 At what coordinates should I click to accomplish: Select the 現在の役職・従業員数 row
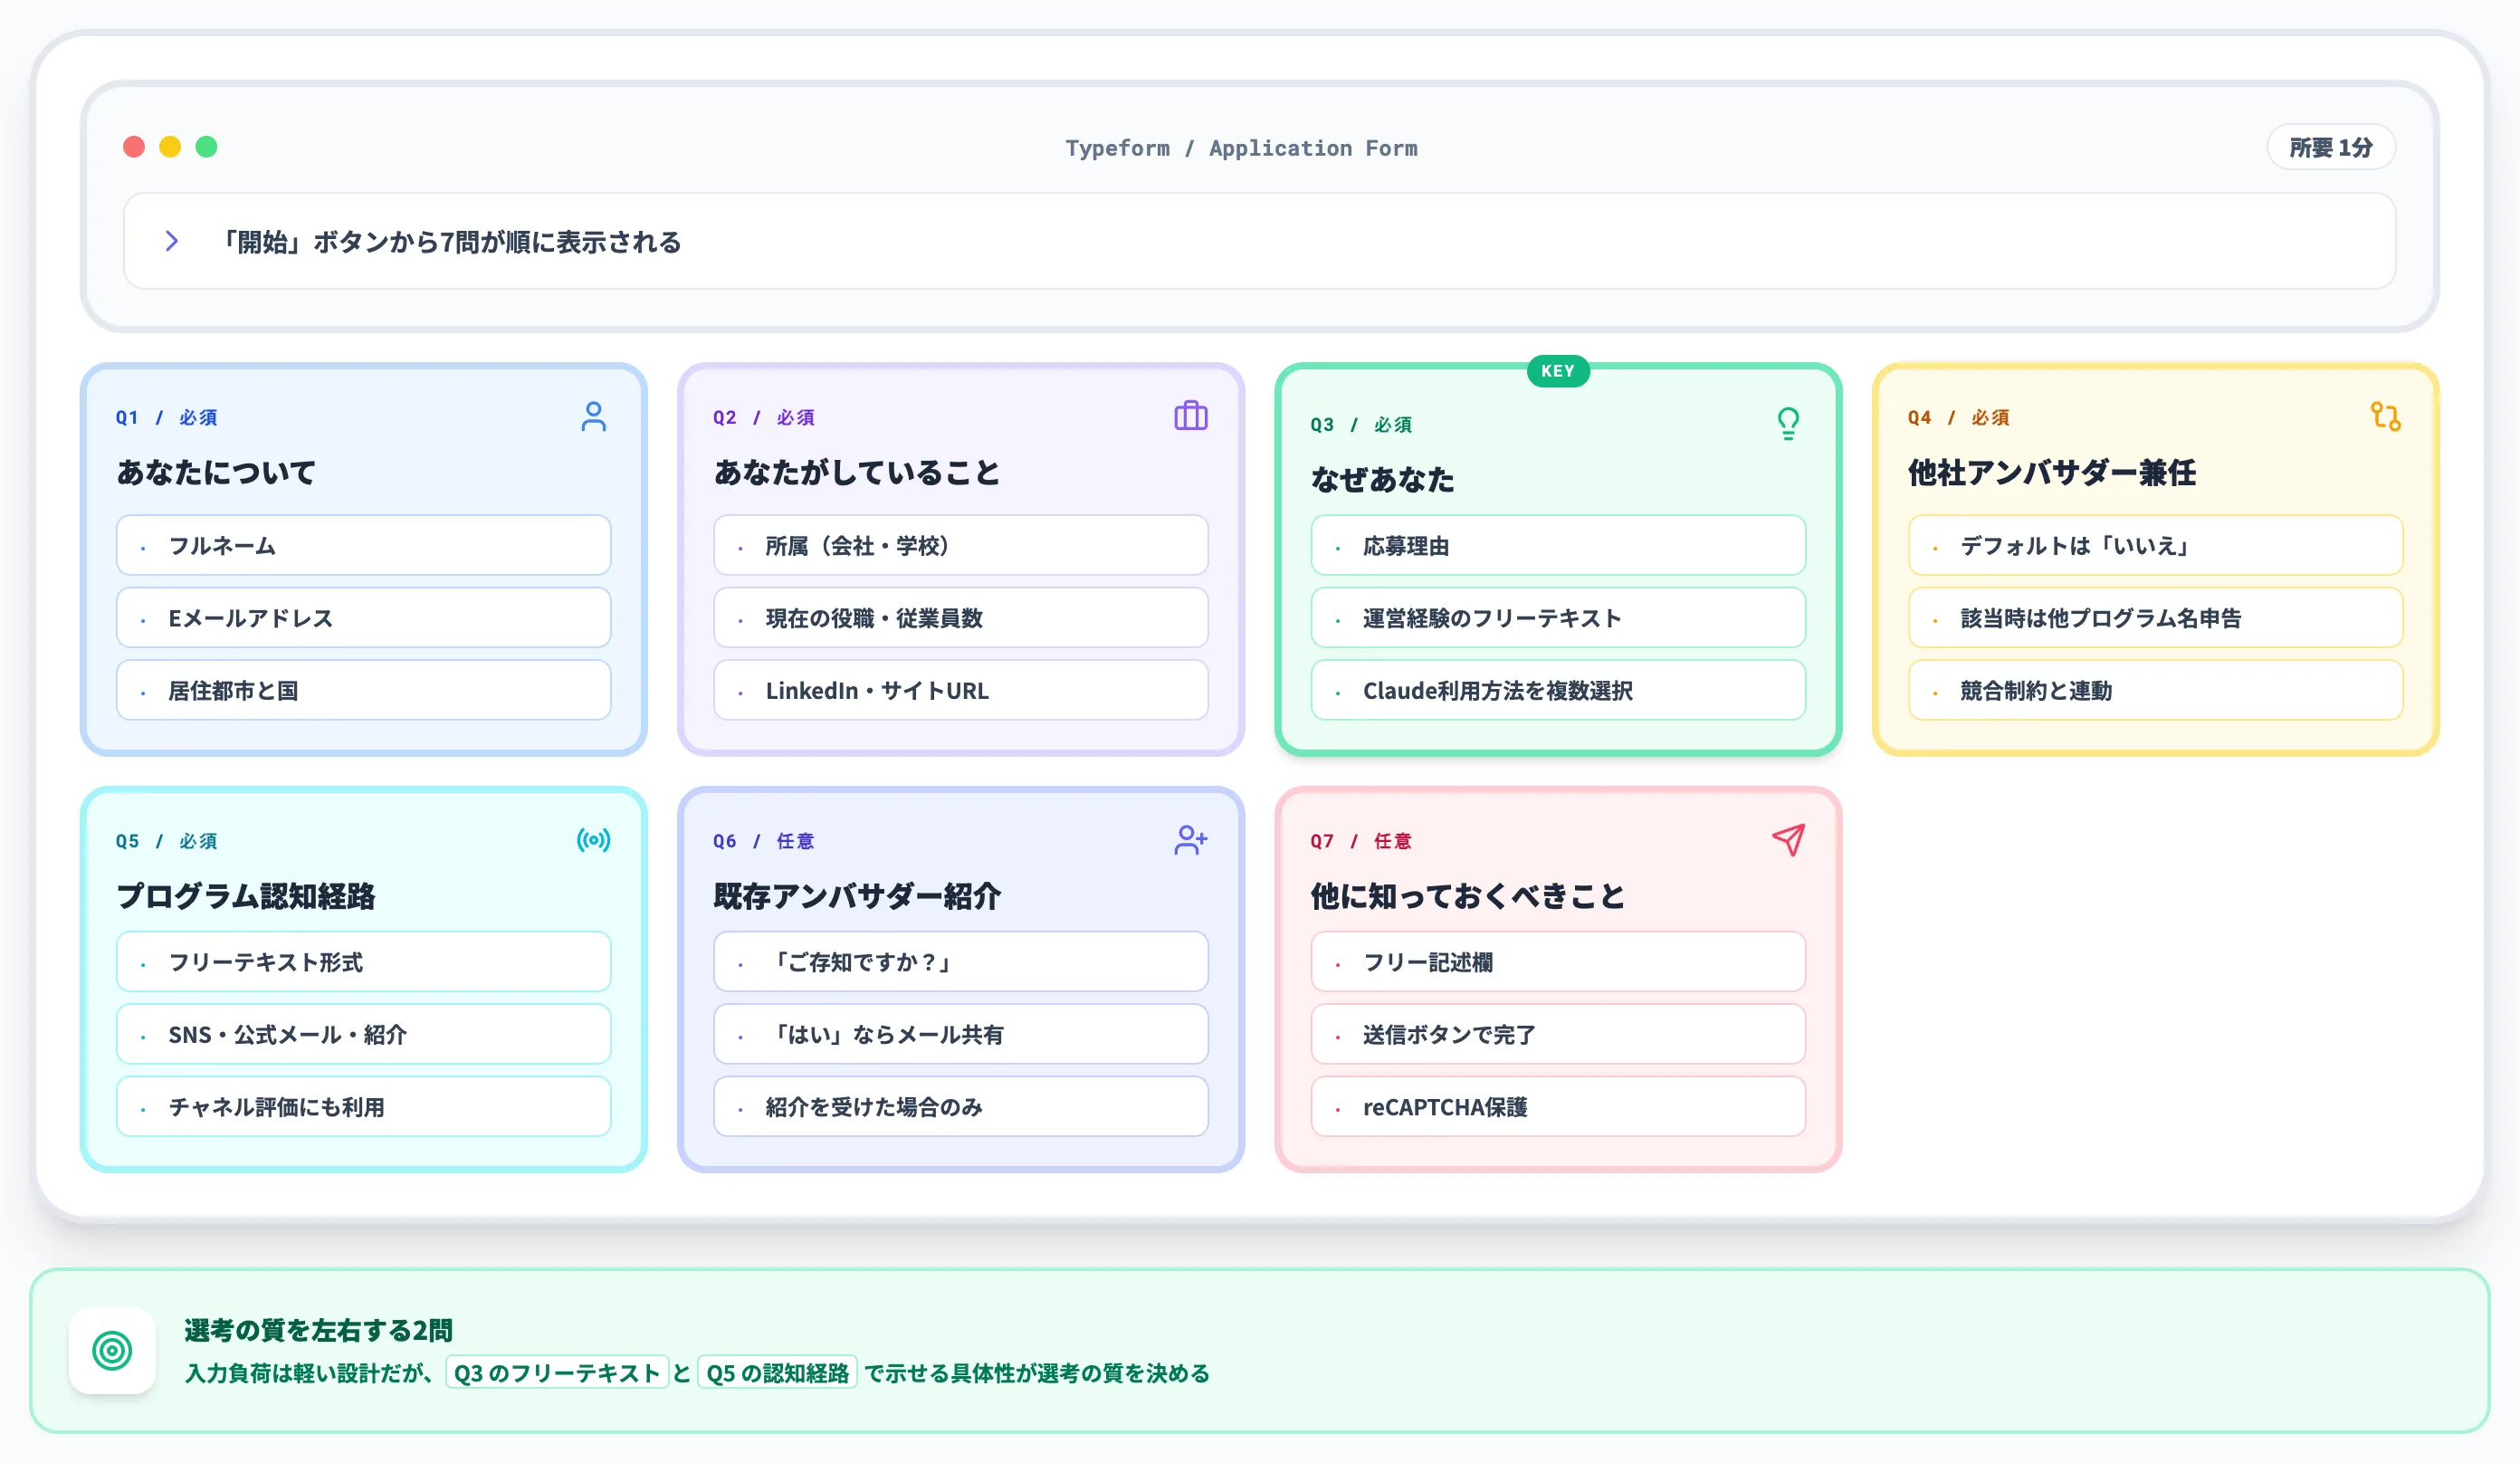pyautogui.click(x=960, y=618)
